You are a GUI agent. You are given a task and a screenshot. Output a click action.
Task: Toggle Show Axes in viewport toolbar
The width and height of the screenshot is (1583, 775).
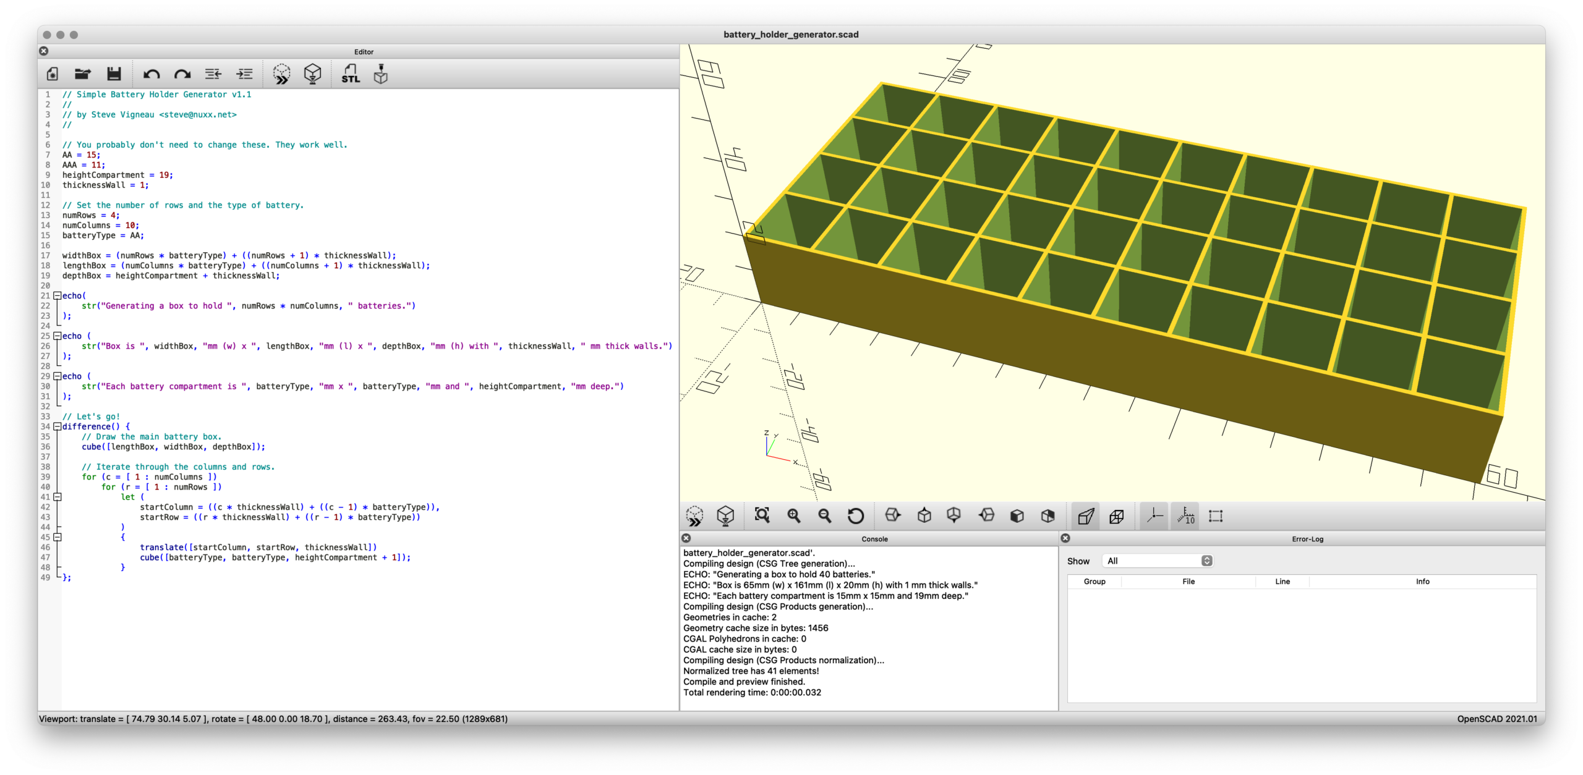1154,515
